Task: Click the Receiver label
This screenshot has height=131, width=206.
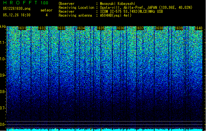Action: [66, 11]
